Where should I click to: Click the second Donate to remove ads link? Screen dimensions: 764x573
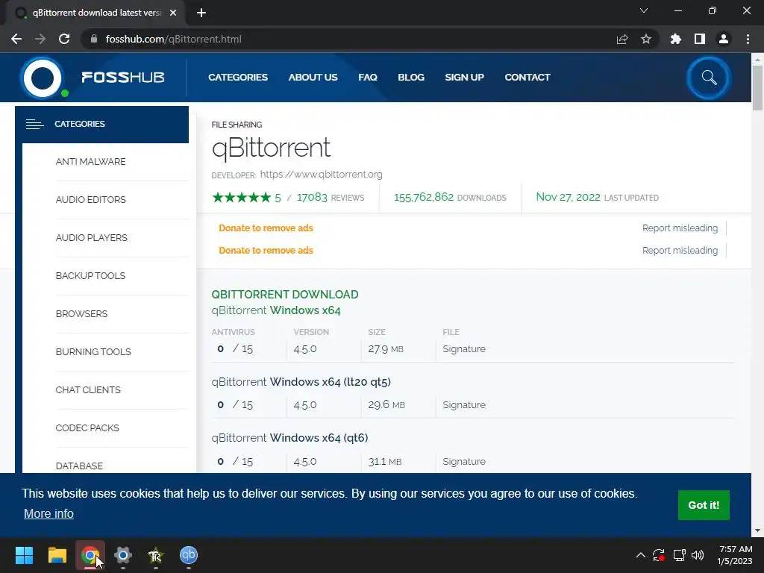[x=266, y=251]
